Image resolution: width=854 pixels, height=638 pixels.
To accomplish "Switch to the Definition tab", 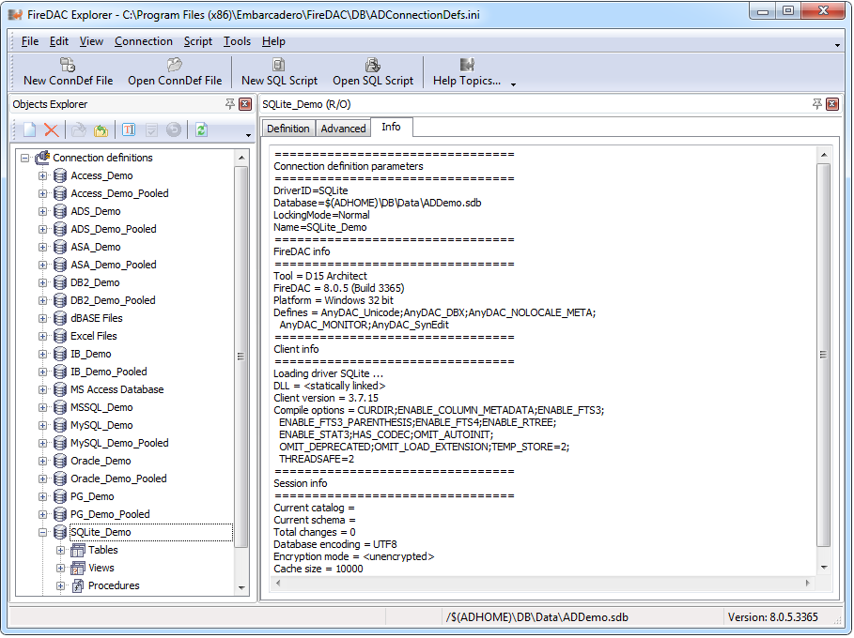I will coord(288,129).
